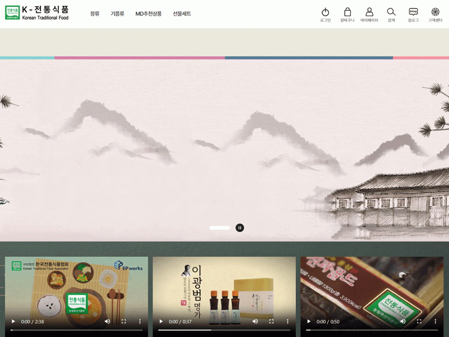The image size is (449, 337).
Task: Enter fullscreen on the 이광범 명가 video
Action: point(271,322)
